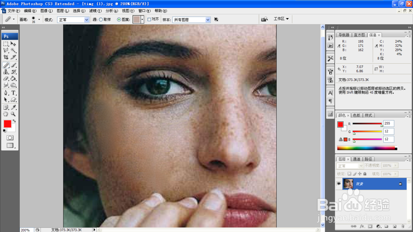Screen dimensions: 413x232
Task: Create a new layer
Action: (x=394, y=226)
